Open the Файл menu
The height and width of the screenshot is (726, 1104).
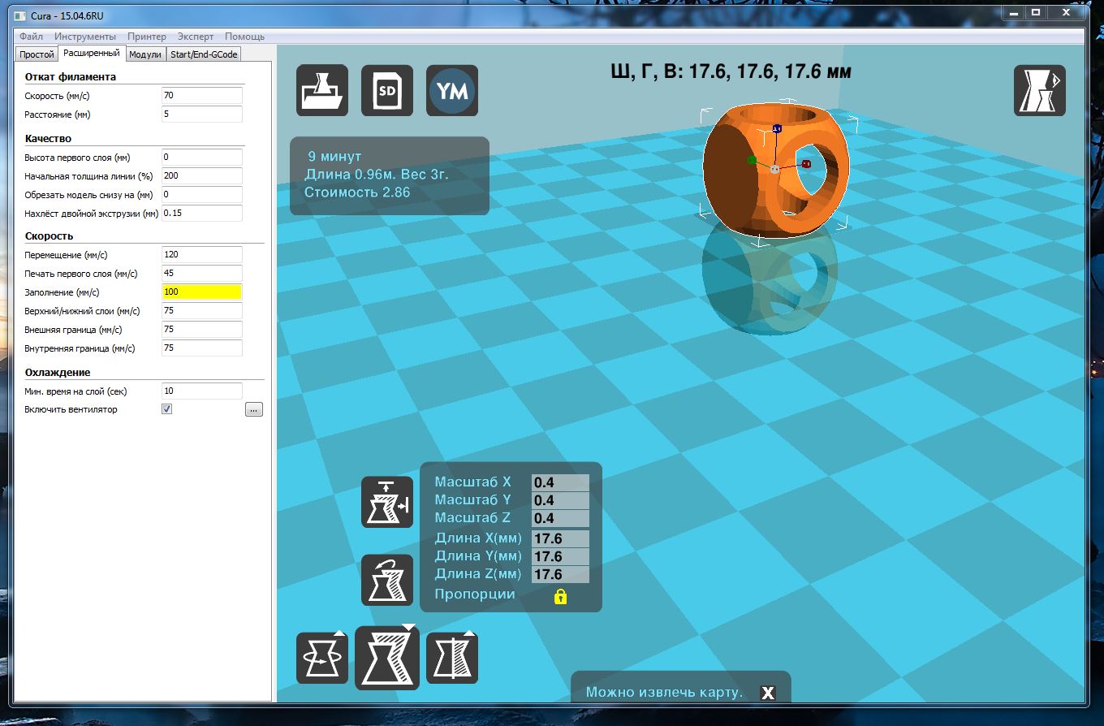[x=31, y=37]
